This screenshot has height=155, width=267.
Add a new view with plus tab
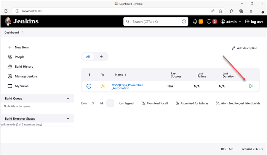click(101, 57)
